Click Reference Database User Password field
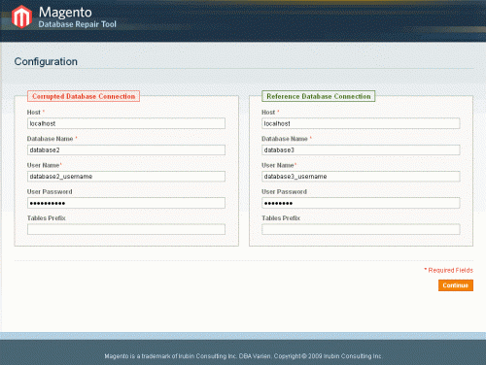The height and width of the screenshot is (365, 486). (361, 203)
